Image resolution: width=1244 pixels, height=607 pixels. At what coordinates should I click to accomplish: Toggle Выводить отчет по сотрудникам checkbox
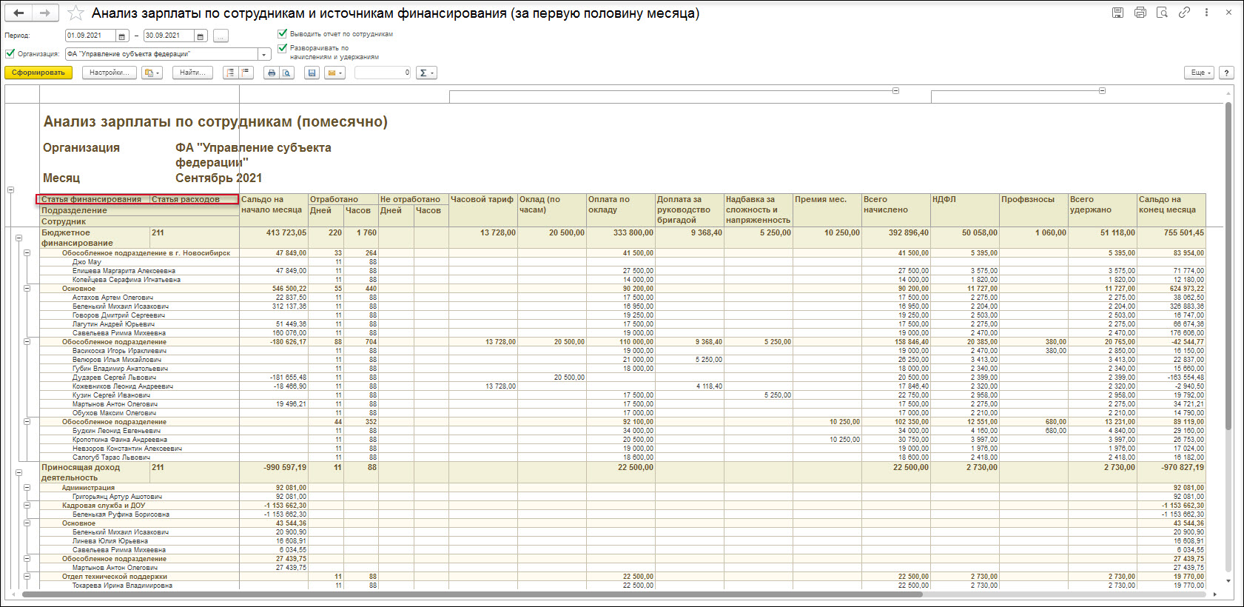tap(282, 33)
